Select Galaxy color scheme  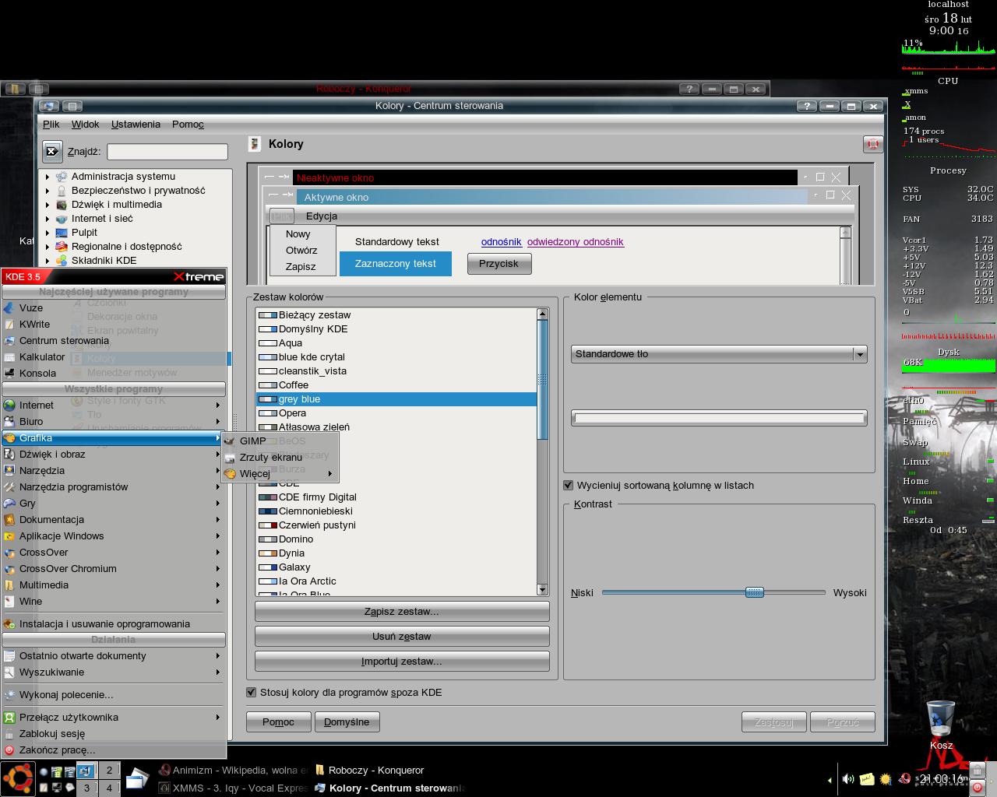click(396, 567)
